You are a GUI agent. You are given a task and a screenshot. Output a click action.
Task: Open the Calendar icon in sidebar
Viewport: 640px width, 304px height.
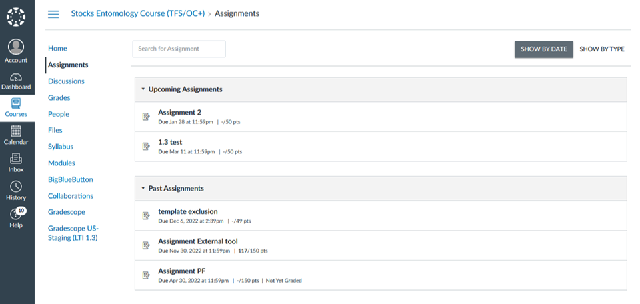click(16, 135)
